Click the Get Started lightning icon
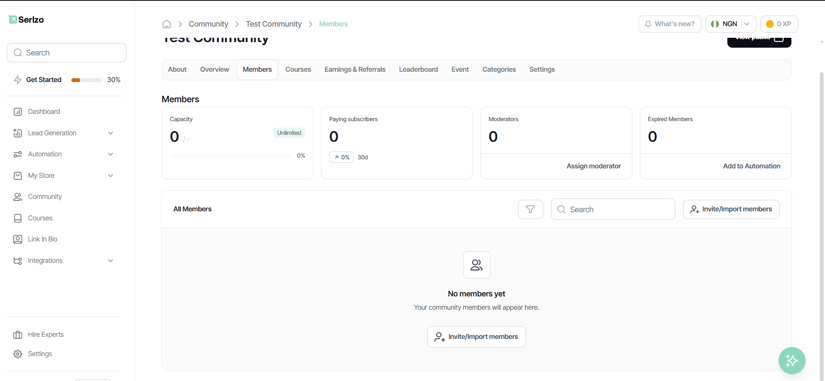The height and width of the screenshot is (381, 825). pyautogui.click(x=18, y=80)
